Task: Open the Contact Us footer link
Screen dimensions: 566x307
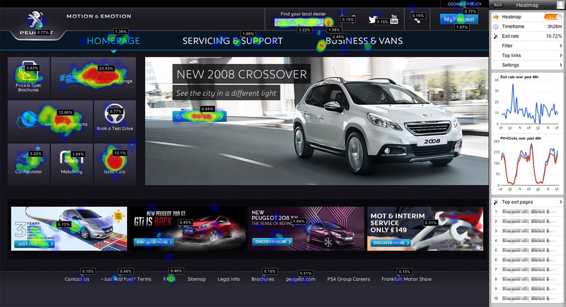Action: 77,279
